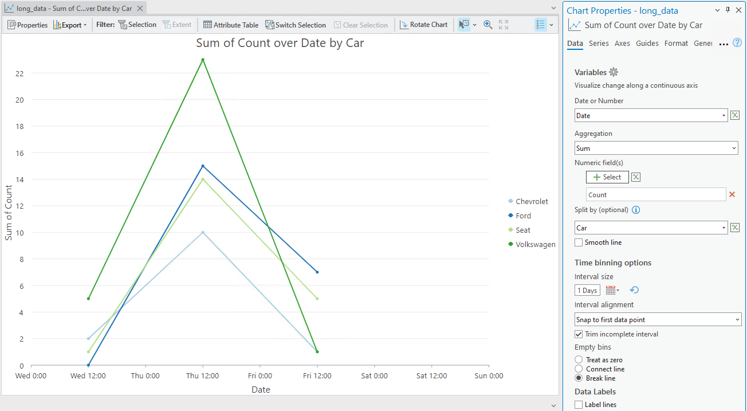Remove the Count numeric field
Screen dimensions: 747x411
732,194
